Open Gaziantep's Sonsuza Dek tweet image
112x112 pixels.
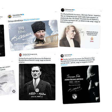pos(81,85)
